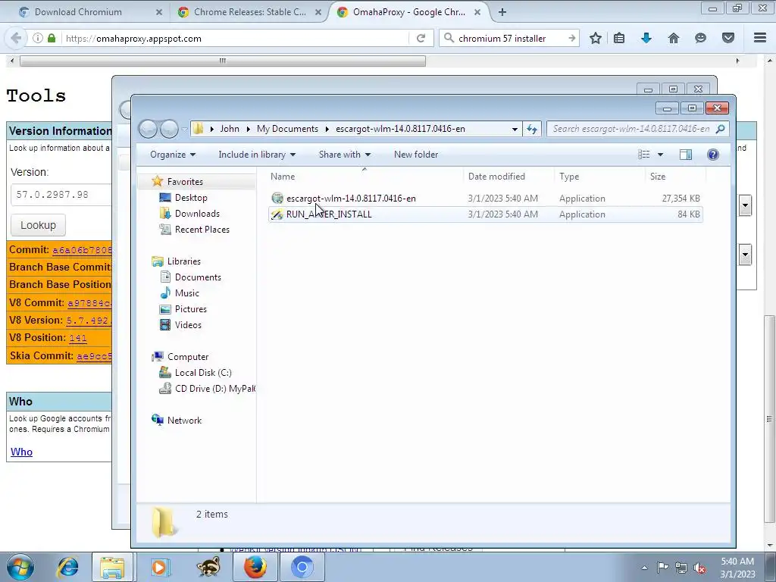Open the CD Drive (D:) entry

tap(214, 389)
